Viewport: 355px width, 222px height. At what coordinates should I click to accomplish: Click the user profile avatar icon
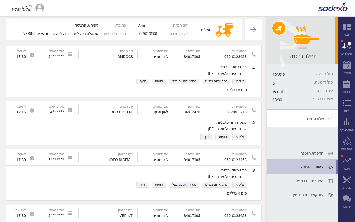[x=40, y=8]
